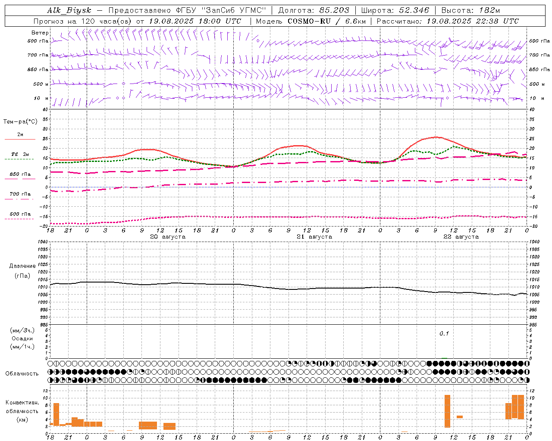The image size is (552, 441).
Task: Click the 'Тем-ра(°C)' temperature axis label
Action: click(x=21, y=122)
